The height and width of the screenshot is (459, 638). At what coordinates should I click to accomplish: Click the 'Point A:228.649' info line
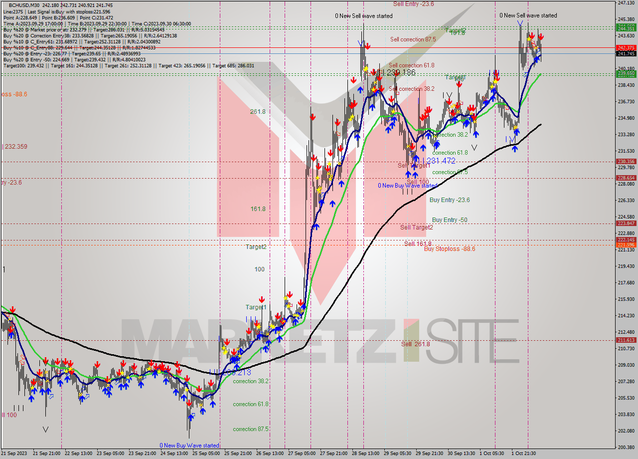[x=58, y=17]
